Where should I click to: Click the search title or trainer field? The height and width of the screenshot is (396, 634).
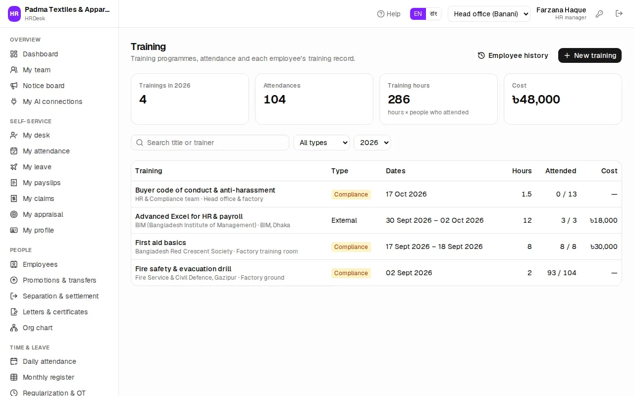210,143
